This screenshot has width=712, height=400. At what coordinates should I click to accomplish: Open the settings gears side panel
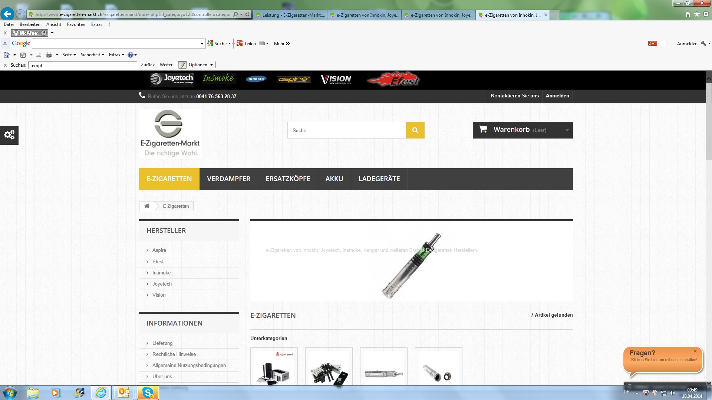click(9, 135)
